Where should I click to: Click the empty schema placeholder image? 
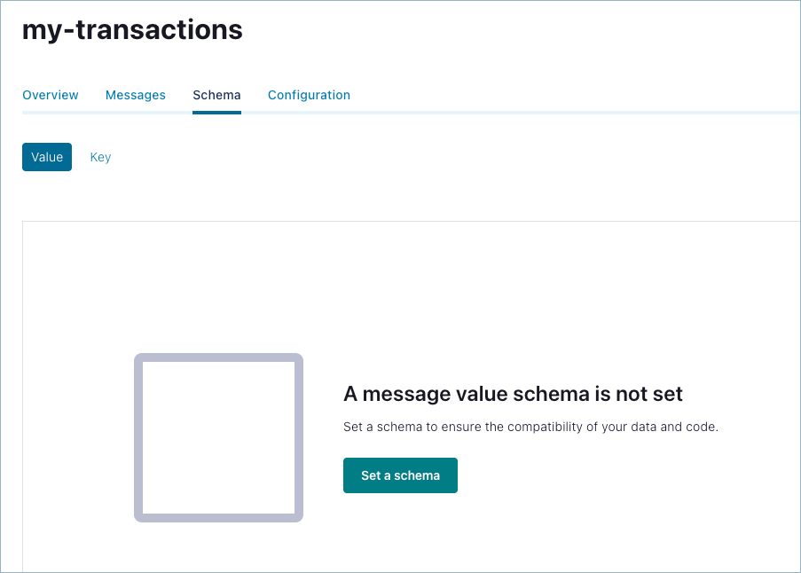tap(218, 437)
